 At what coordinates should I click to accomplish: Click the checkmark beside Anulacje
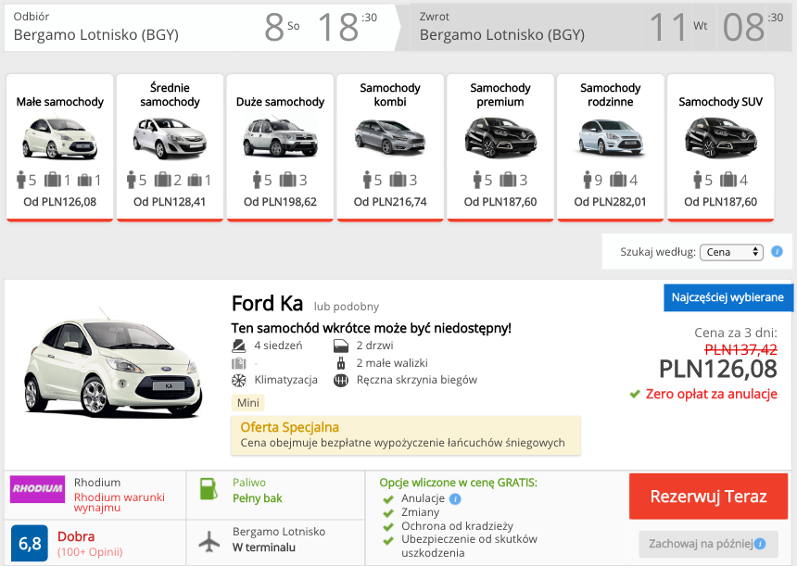pyautogui.click(x=388, y=499)
